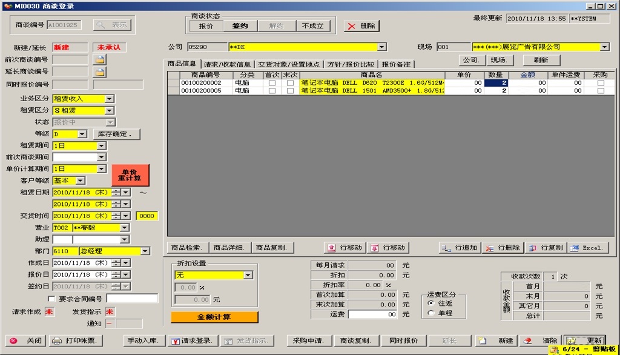Viewport: 620px width, 355px height.
Task: Add a row with 行追加
Action: click(x=460, y=248)
